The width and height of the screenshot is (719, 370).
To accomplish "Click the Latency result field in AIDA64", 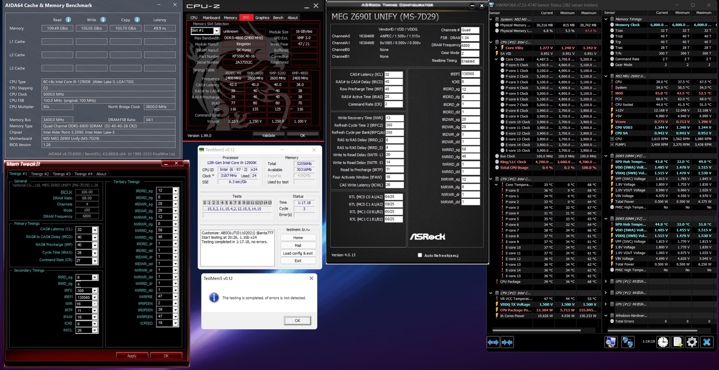I will [160, 28].
